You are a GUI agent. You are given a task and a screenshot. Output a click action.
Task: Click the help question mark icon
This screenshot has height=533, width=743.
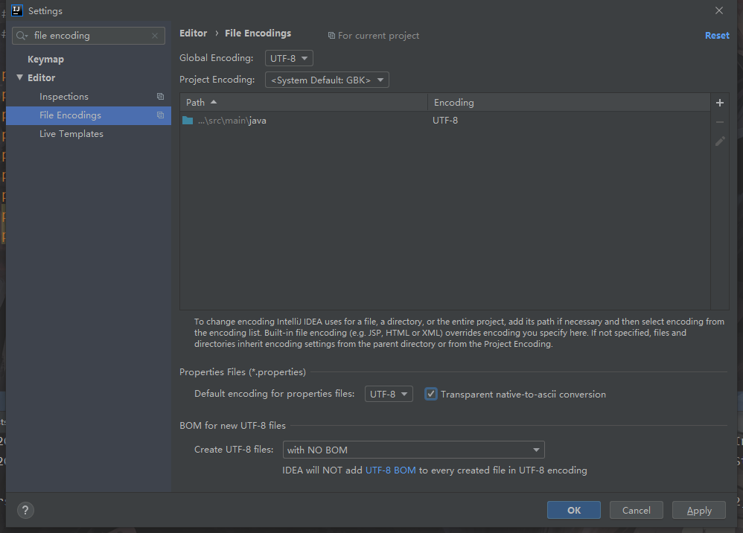25,510
